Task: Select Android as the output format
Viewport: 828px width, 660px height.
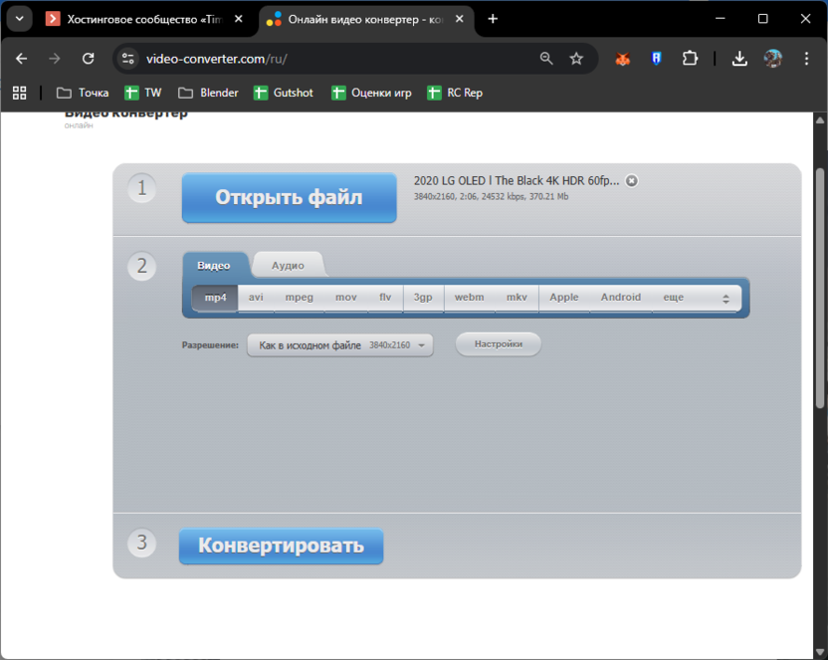Action: click(620, 297)
